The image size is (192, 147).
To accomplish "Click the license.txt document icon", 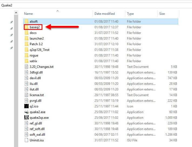I will pyautogui.click(x=26, y=95).
